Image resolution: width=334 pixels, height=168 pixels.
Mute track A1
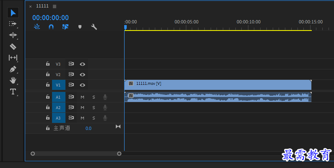point(82,97)
